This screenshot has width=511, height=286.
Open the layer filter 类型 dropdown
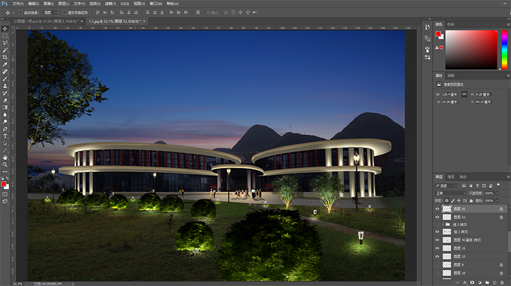tap(450, 185)
